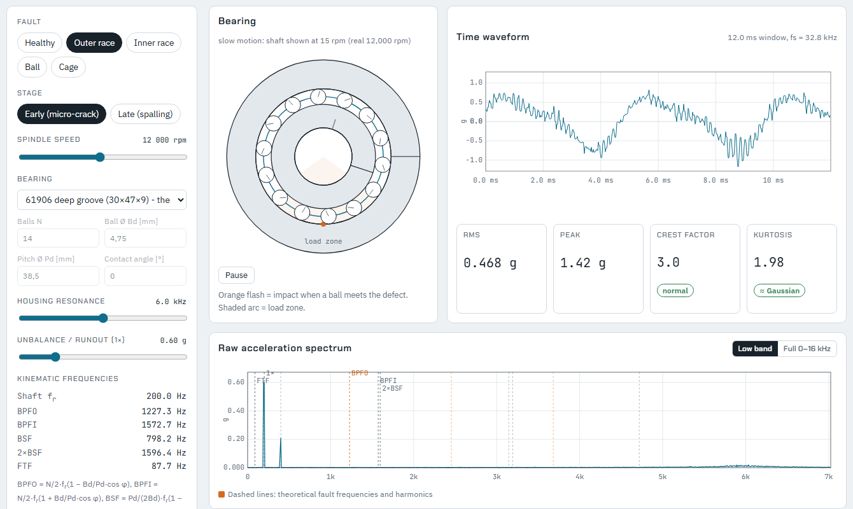Select the Healthy fault option
853x509 pixels.
(40, 43)
